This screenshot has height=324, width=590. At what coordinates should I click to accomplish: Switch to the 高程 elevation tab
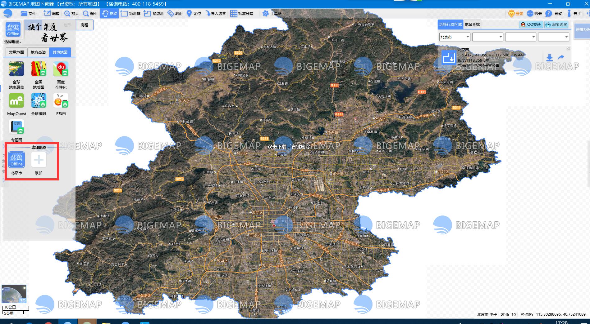[x=84, y=25]
